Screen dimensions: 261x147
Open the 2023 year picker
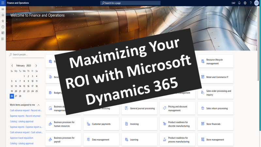tap(29, 66)
